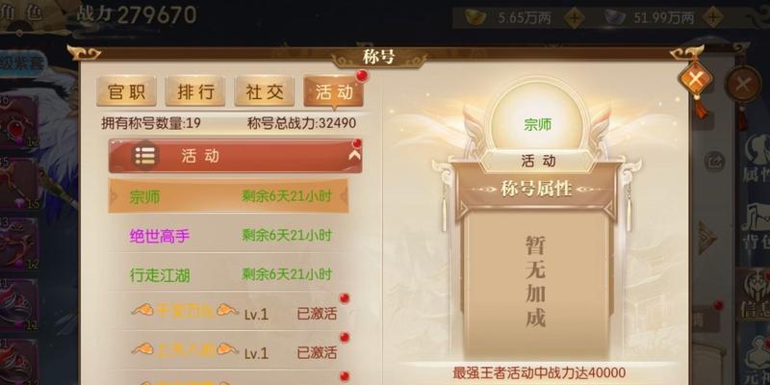Click the gold ingot currency icon
The height and width of the screenshot is (385, 770).
pos(475,17)
